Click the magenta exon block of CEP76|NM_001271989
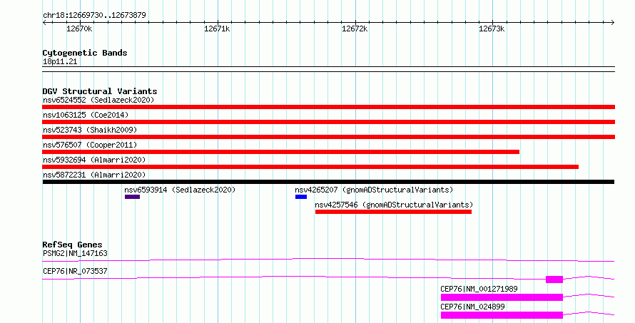 pyautogui.click(x=502, y=297)
